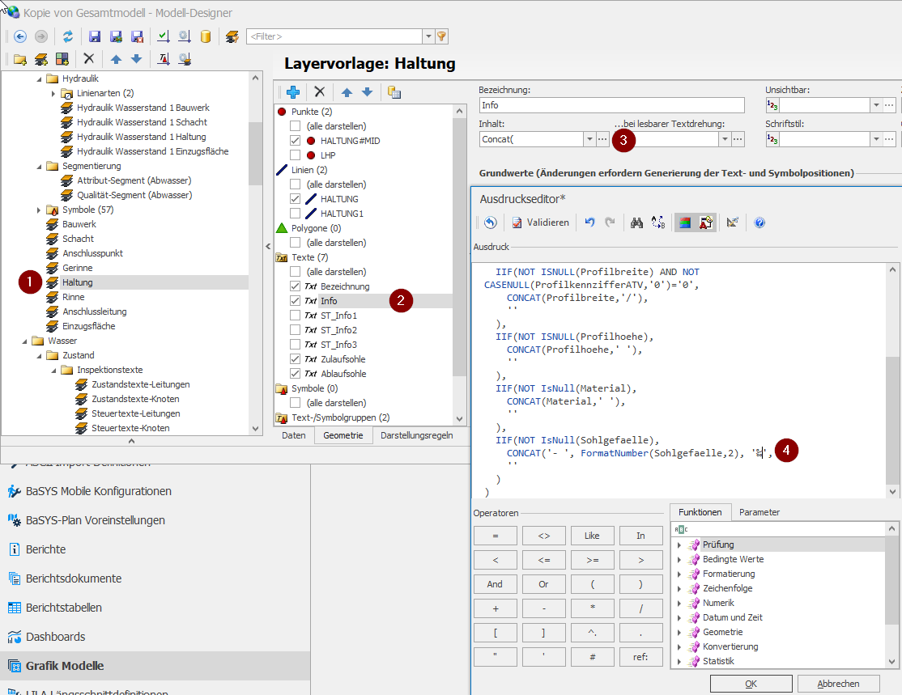The height and width of the screenshot is (695, 902).
Task: Click the blue plus add icon
Action: [293, 92]
